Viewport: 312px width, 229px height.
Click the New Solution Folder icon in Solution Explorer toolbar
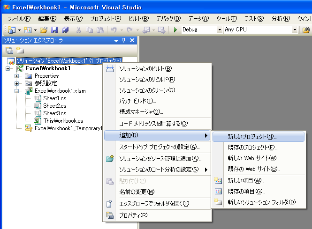[20, 51]
